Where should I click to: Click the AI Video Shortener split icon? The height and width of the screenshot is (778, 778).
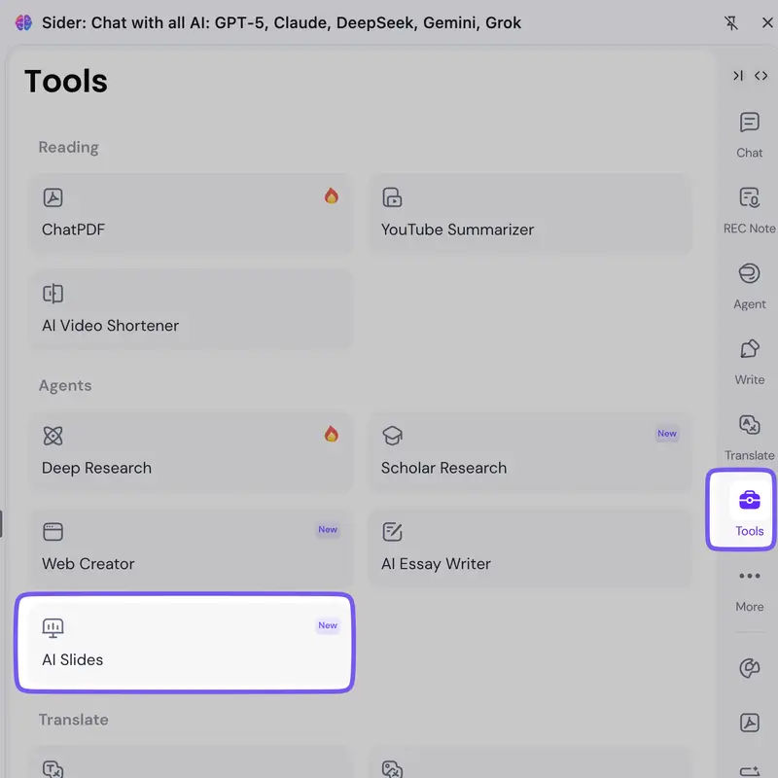[x=53, y=294]
